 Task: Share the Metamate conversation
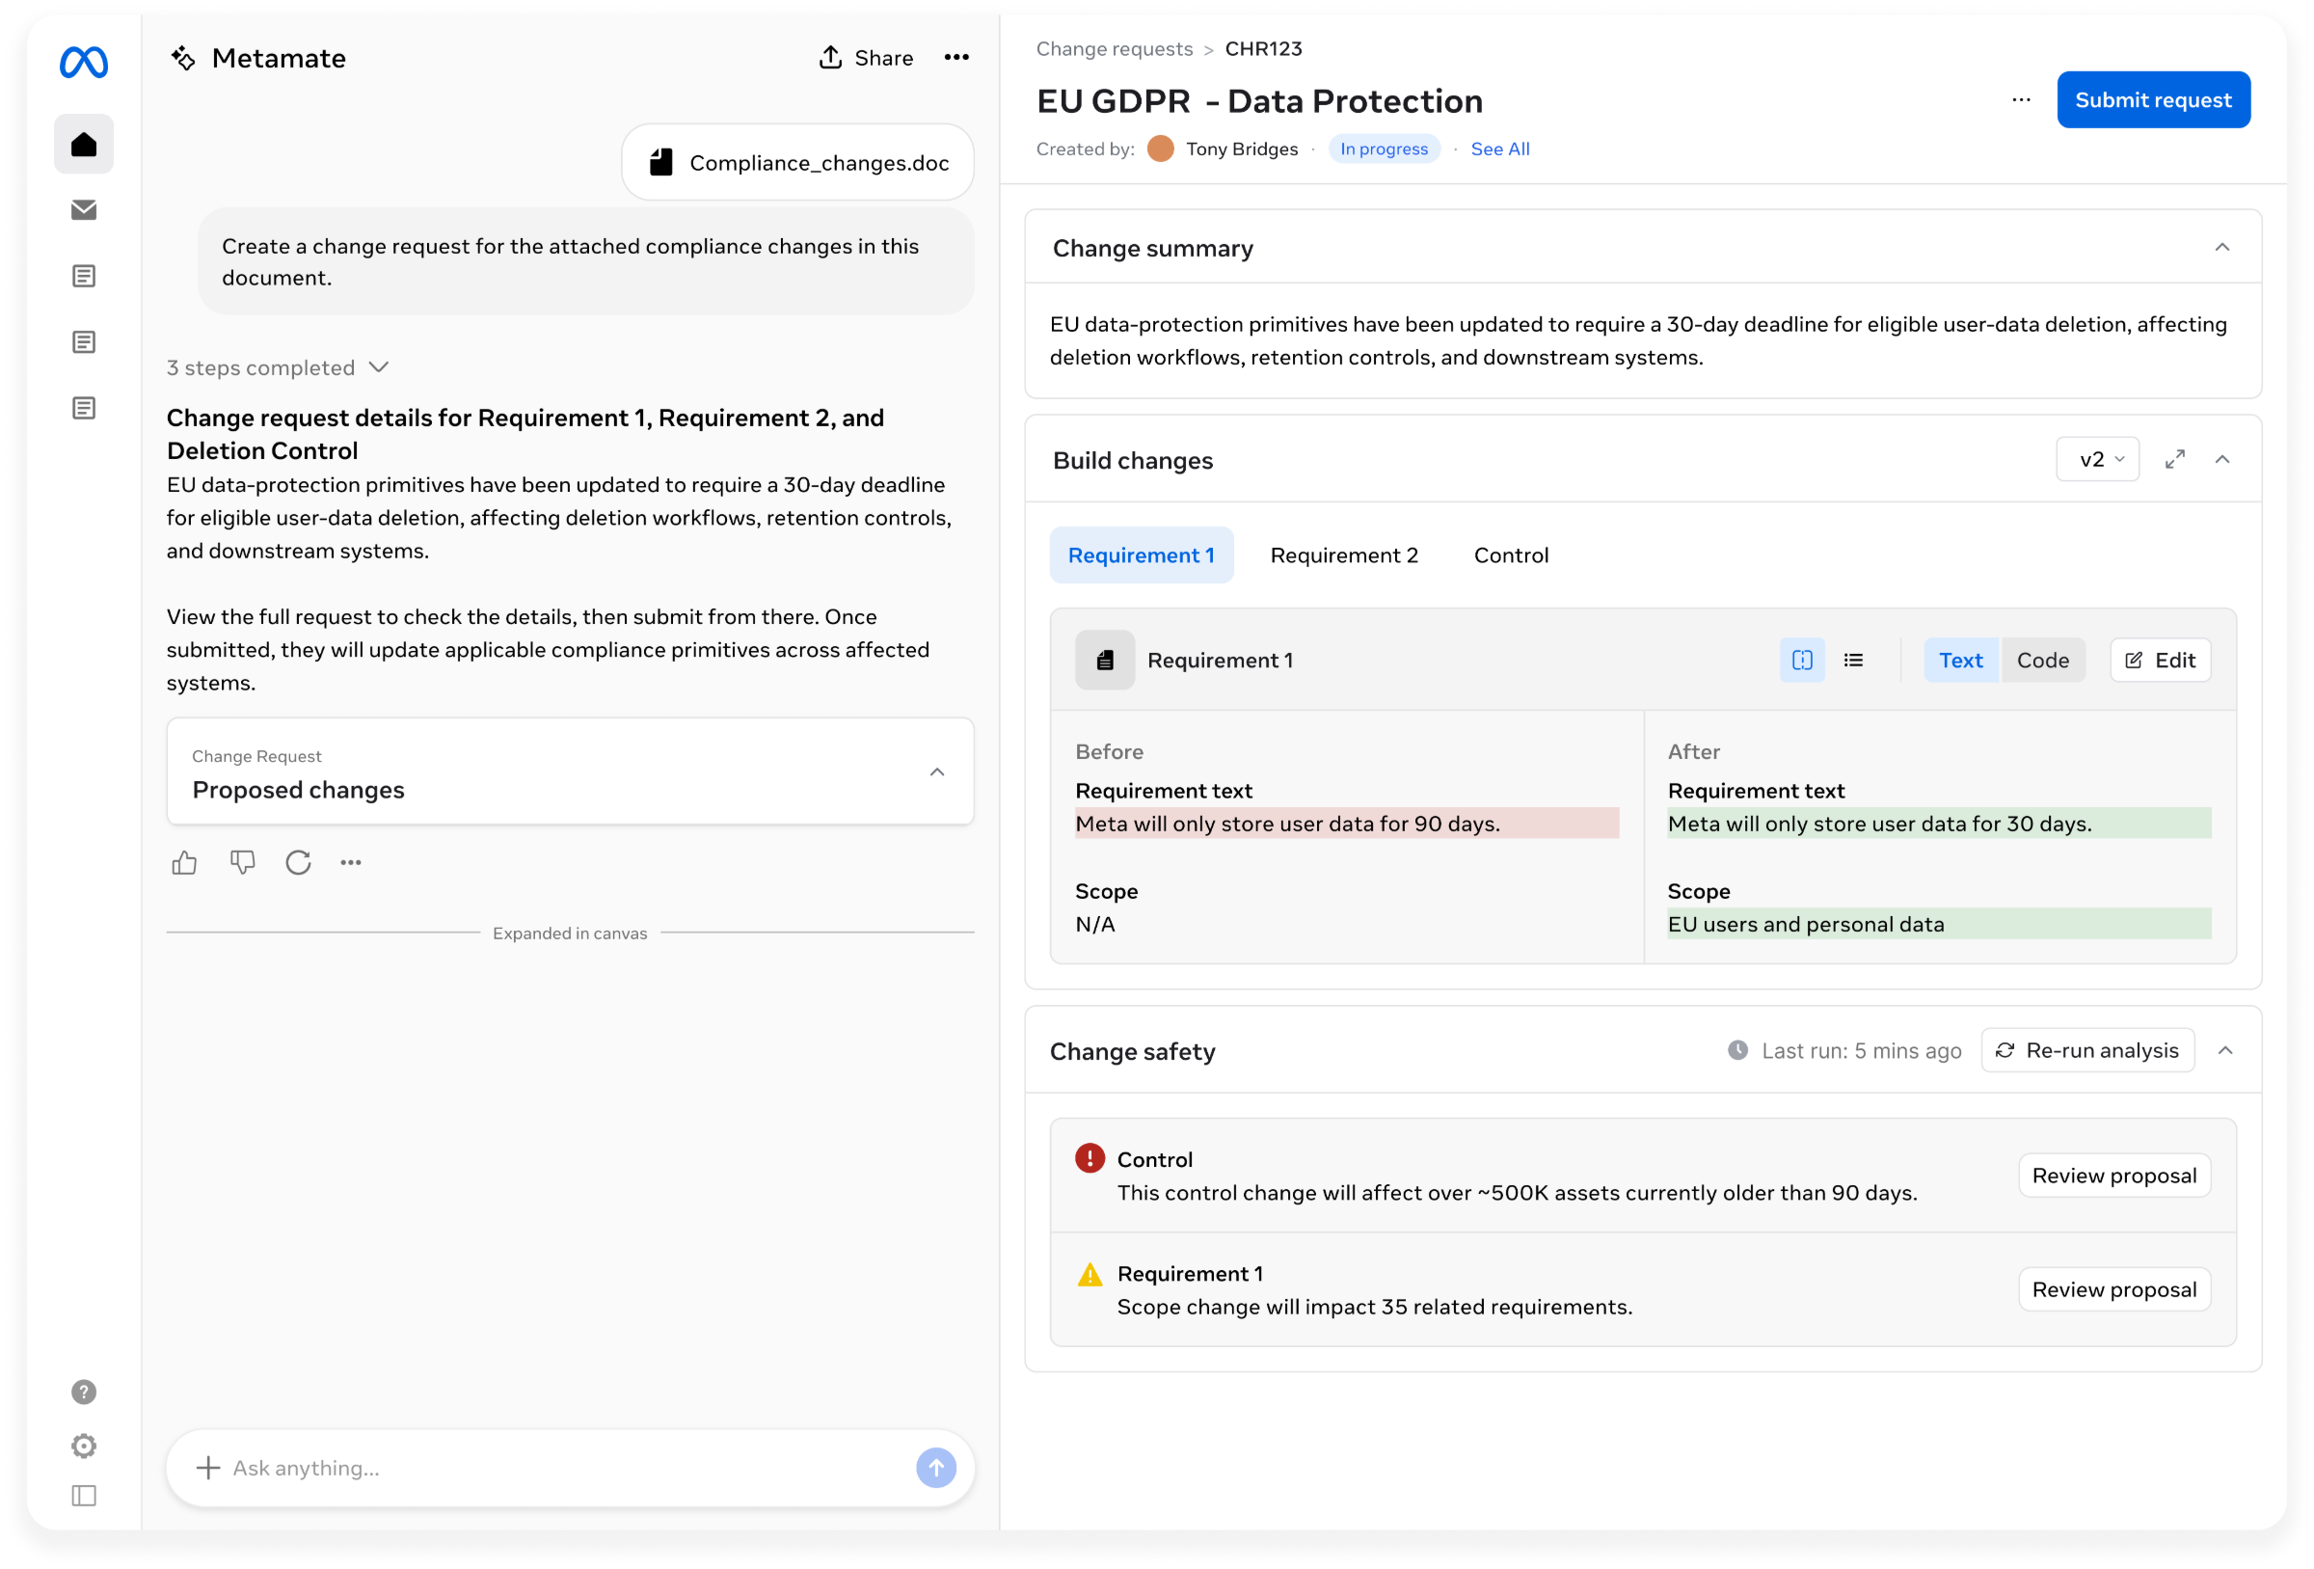click(865, 58)
